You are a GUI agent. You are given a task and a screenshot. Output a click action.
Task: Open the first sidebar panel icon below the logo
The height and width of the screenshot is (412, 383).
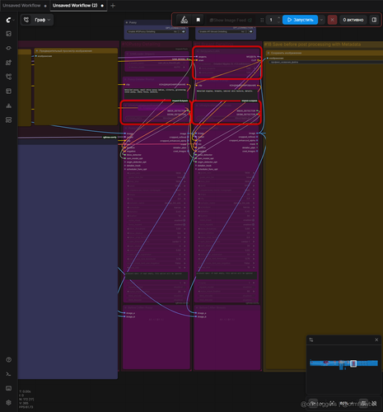pos(8,34)
